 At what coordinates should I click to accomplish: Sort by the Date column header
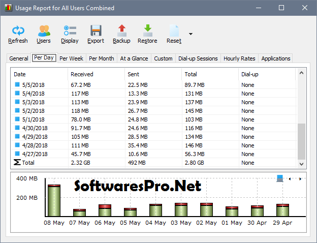pyautogui.click(x=39, y=74)
